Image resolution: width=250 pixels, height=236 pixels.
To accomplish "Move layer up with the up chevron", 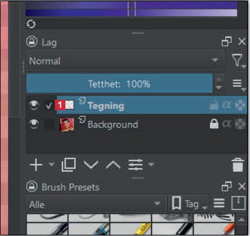I will coord(113,165).
